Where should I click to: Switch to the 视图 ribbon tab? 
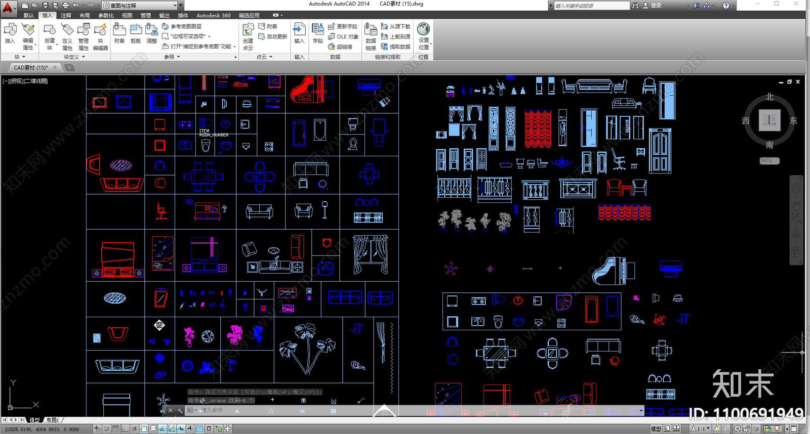[x=127, y=15]
